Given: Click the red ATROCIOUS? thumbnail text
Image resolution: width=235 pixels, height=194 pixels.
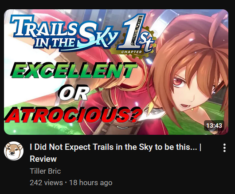Looking at the screenshot, I should (74, 115).
